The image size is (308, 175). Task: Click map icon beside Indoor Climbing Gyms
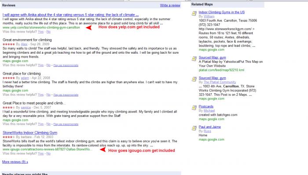pyautogui.click(x=194, y=13)
